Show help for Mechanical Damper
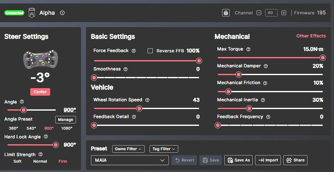The width and height of the screenshot is (334, 172). tap(266, 66)
